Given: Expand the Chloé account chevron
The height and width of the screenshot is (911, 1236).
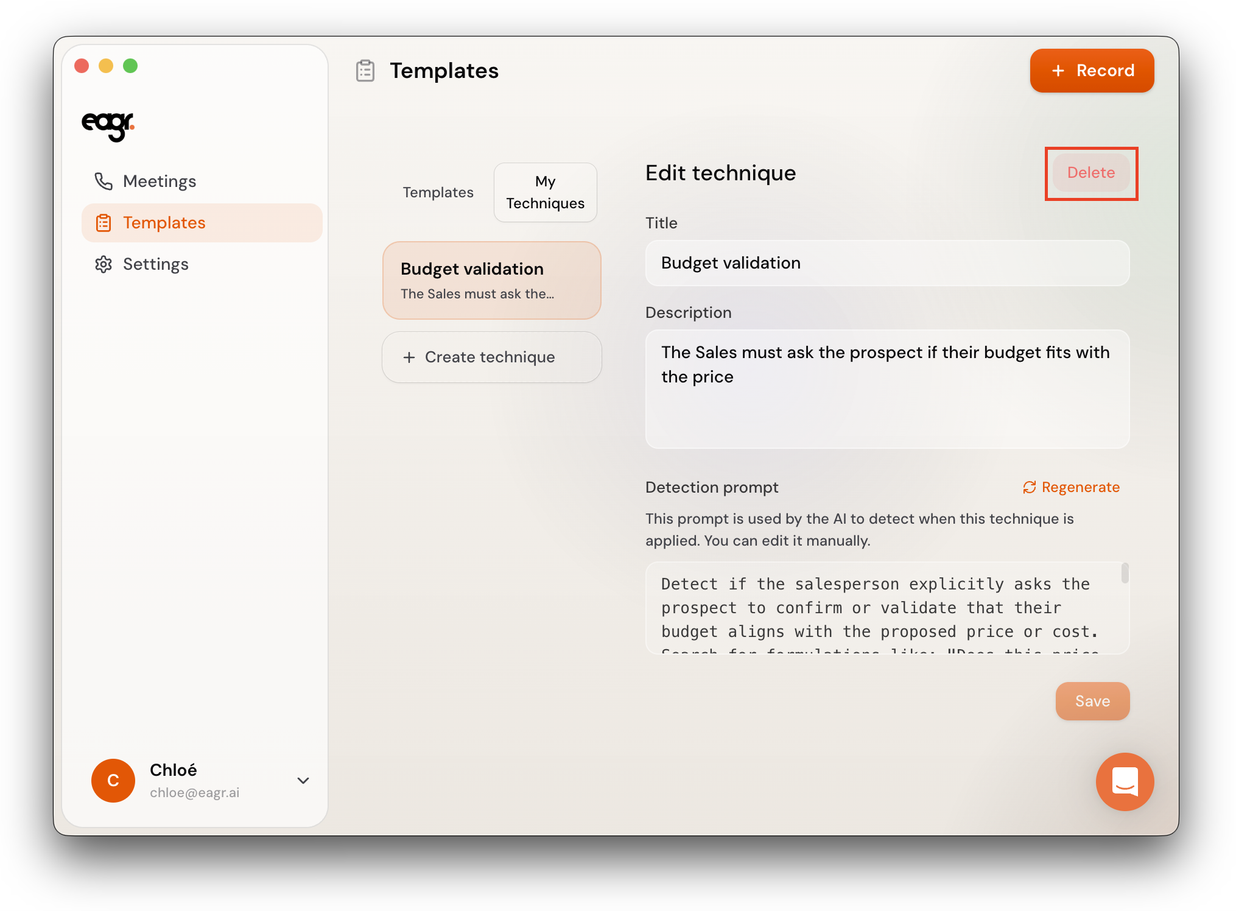Looking at the screenshot, I should click(303, 780).
